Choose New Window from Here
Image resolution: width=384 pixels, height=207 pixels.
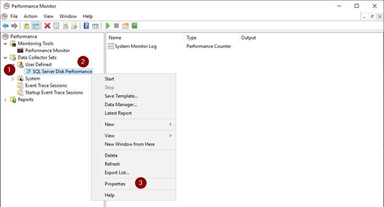pos(134,144)
